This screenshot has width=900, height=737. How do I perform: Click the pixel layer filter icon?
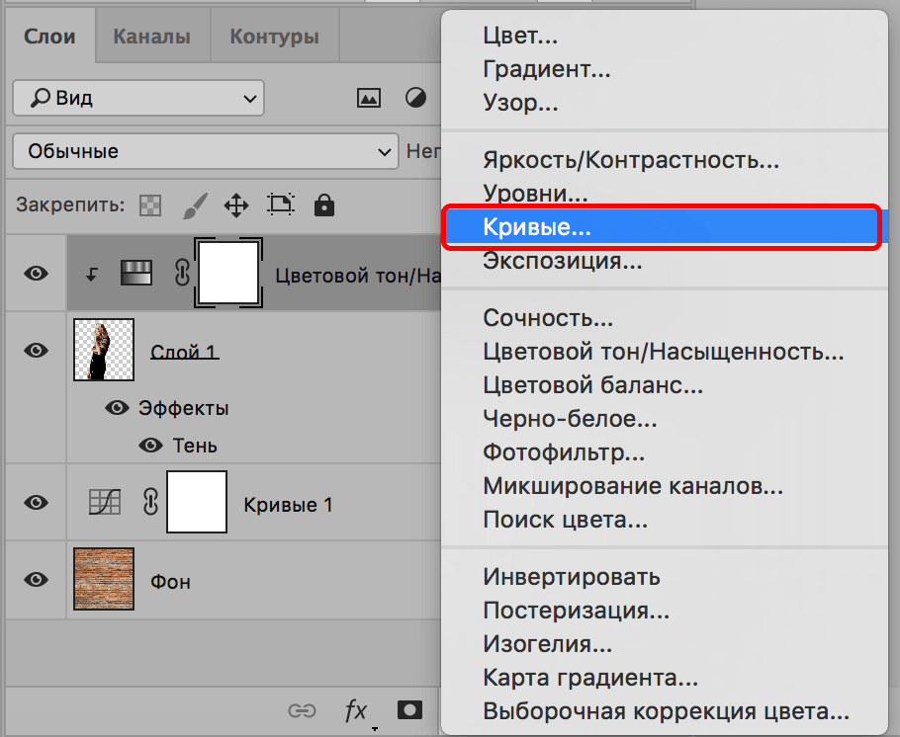pyautogui.click(x=369, y=98)
